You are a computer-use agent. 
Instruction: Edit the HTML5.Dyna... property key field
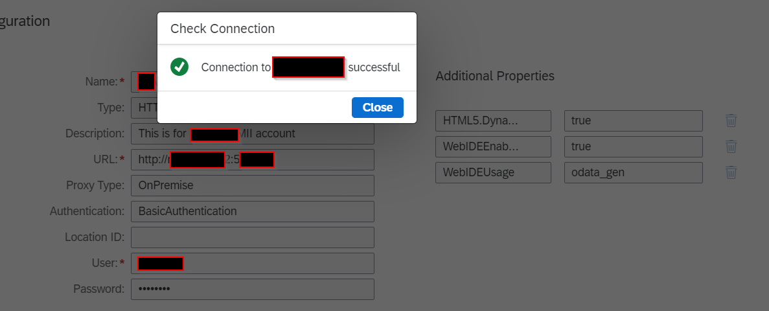pos(493,121)
